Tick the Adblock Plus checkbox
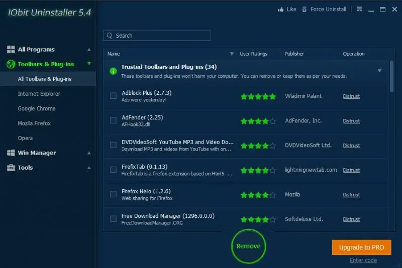402x268 pixels. point(113,96)
